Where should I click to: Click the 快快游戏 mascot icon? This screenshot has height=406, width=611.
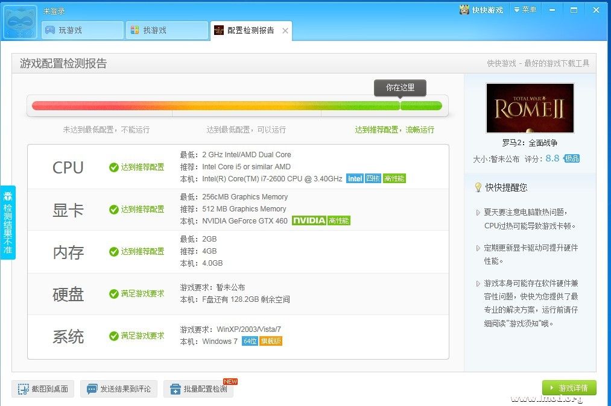click(464, 10)
